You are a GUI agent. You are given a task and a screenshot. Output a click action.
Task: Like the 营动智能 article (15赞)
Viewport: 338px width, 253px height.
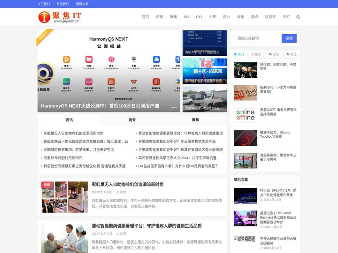coord(121,234)
